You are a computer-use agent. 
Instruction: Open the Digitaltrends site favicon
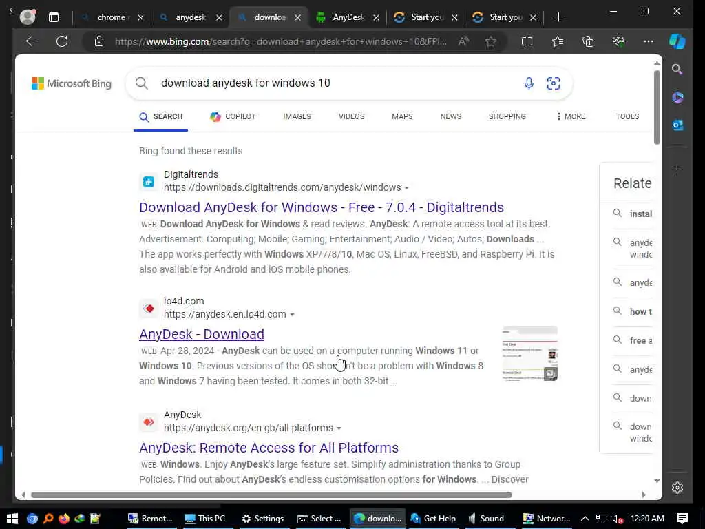point(149,182)
